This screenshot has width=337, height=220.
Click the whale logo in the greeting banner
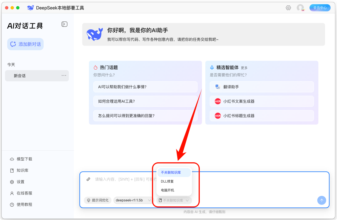point(95,34)
